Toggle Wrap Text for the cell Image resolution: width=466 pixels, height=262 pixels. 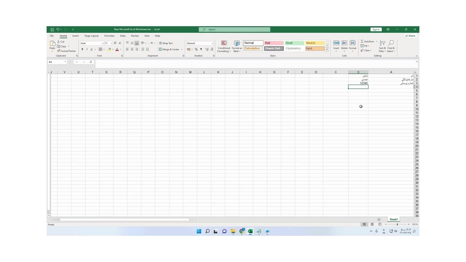[x=166, y=43]
